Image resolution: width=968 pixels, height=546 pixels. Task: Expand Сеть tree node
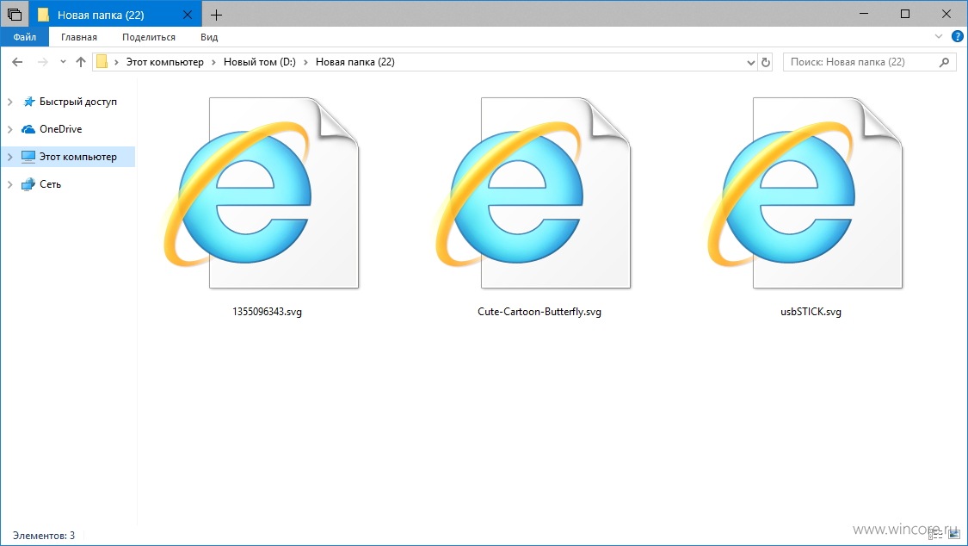[x=9, y=184]
